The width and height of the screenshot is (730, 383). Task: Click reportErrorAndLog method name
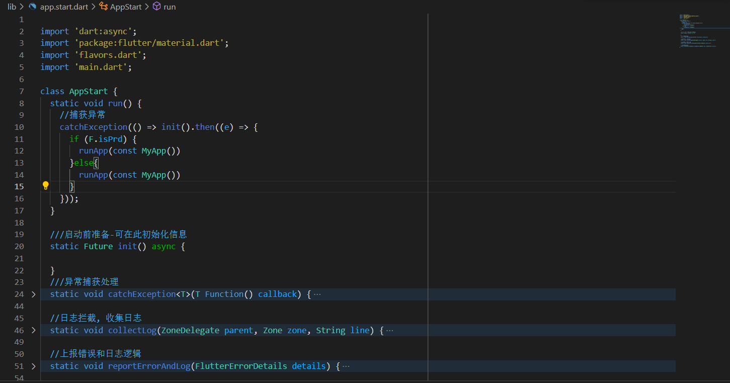(x=149, y=366)
